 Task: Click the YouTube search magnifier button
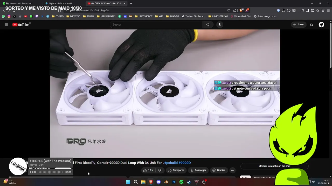click(x=208, y=25)
